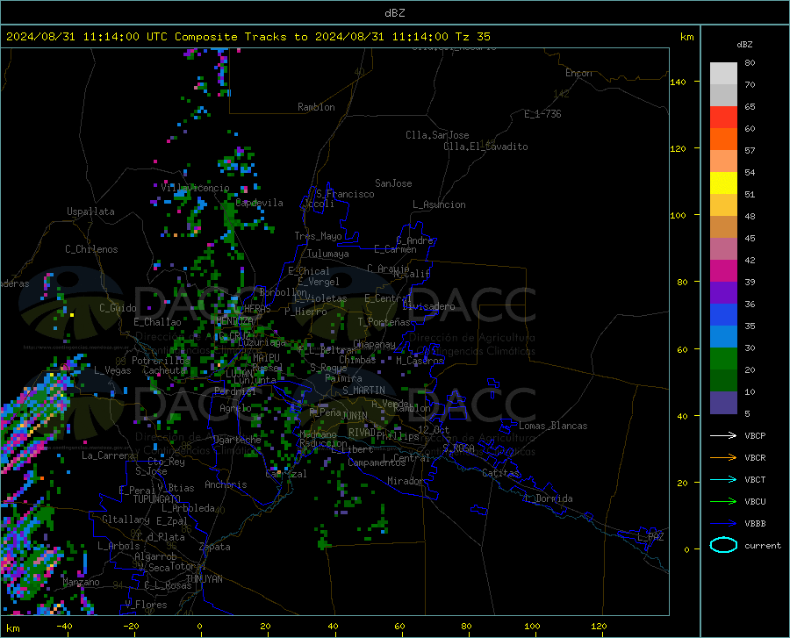Click the blue VBBB arrow legend icon

click(723, 524)
